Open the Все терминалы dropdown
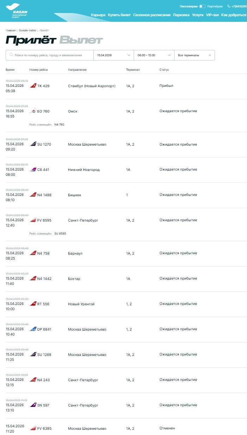 tap(194, 55)
